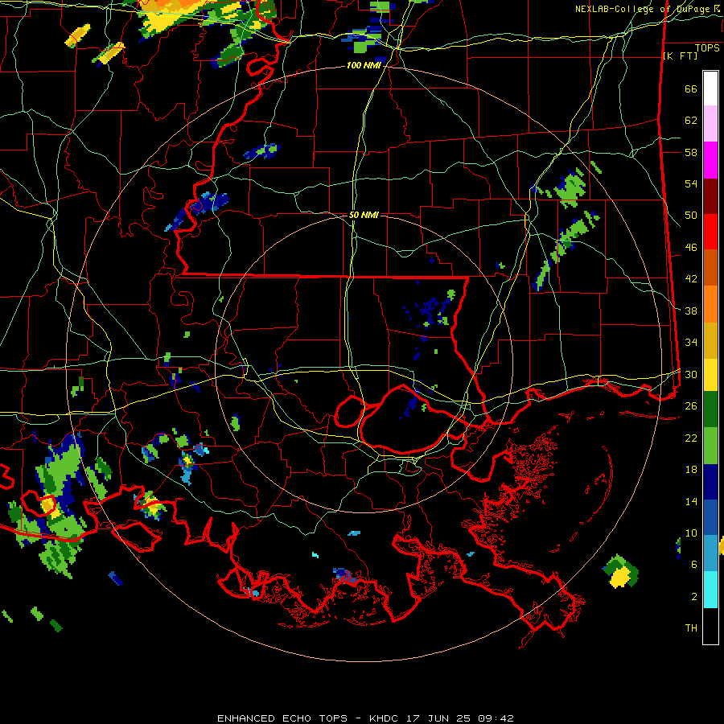
Task: Click the 42 legend value
Action: coord(691,279)
